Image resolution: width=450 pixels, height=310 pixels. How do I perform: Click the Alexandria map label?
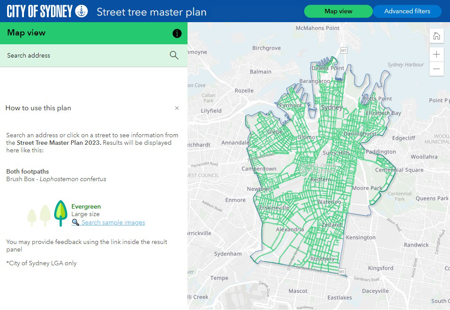coord(290,229)
